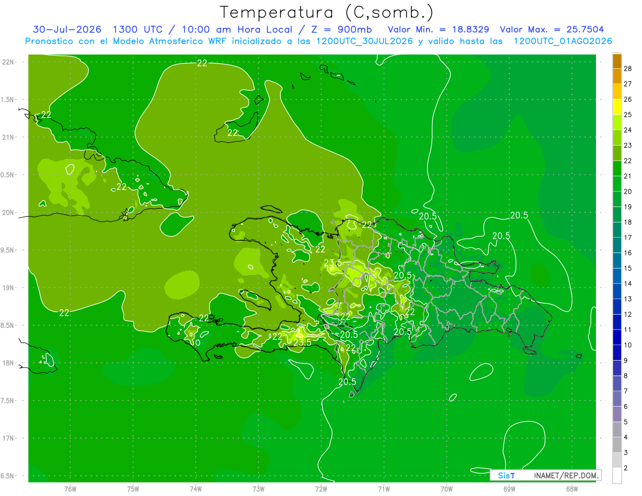Click the 75W longitude axis label
Screen dimensions: 642x496
(x=133, y=489)
